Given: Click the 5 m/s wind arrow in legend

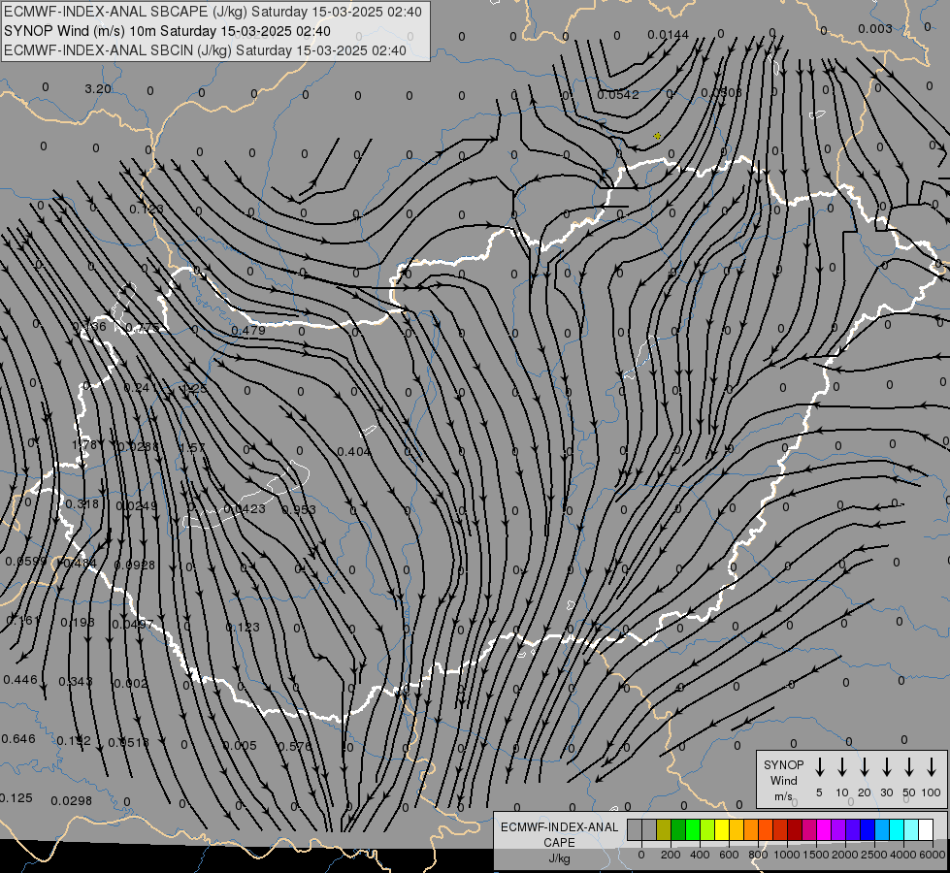Looking at the screenshot, I should pos(819,767).
